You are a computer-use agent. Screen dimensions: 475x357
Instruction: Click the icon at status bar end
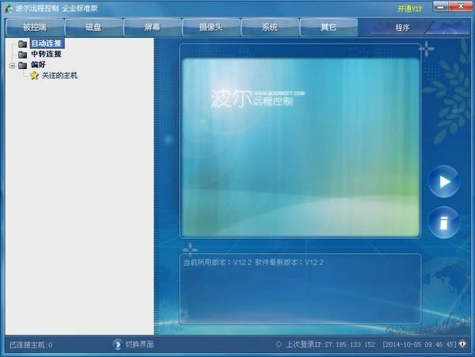tap(462, 344)
